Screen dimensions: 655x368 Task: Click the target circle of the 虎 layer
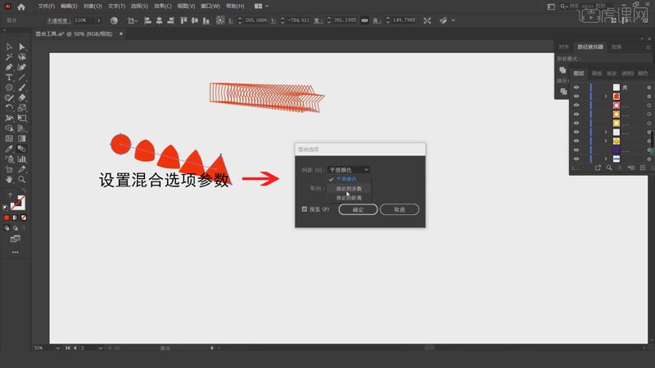point(648,88)
